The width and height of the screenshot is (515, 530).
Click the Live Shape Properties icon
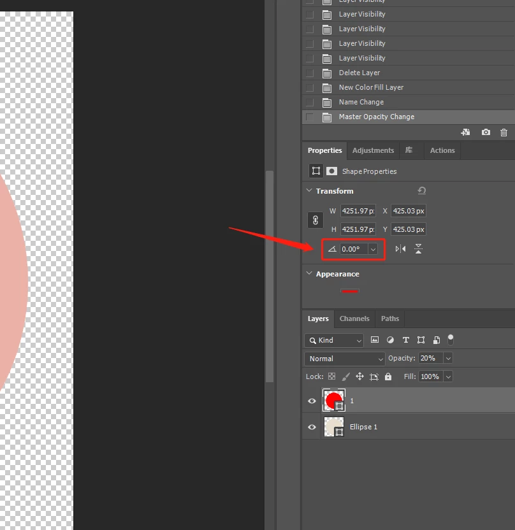coord(316,171)
